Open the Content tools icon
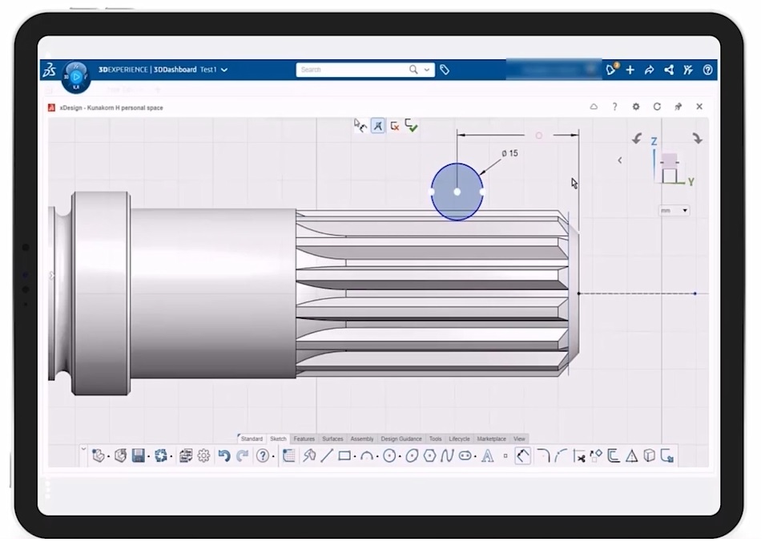Image resolution: width=765 pixels, height=550 pixels. click(688, 70)
